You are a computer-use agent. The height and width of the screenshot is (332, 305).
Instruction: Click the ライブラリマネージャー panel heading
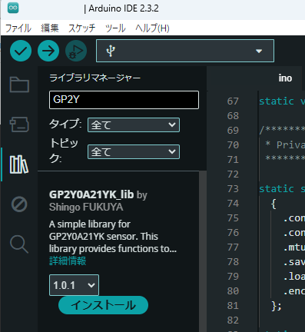pos(94,78)
